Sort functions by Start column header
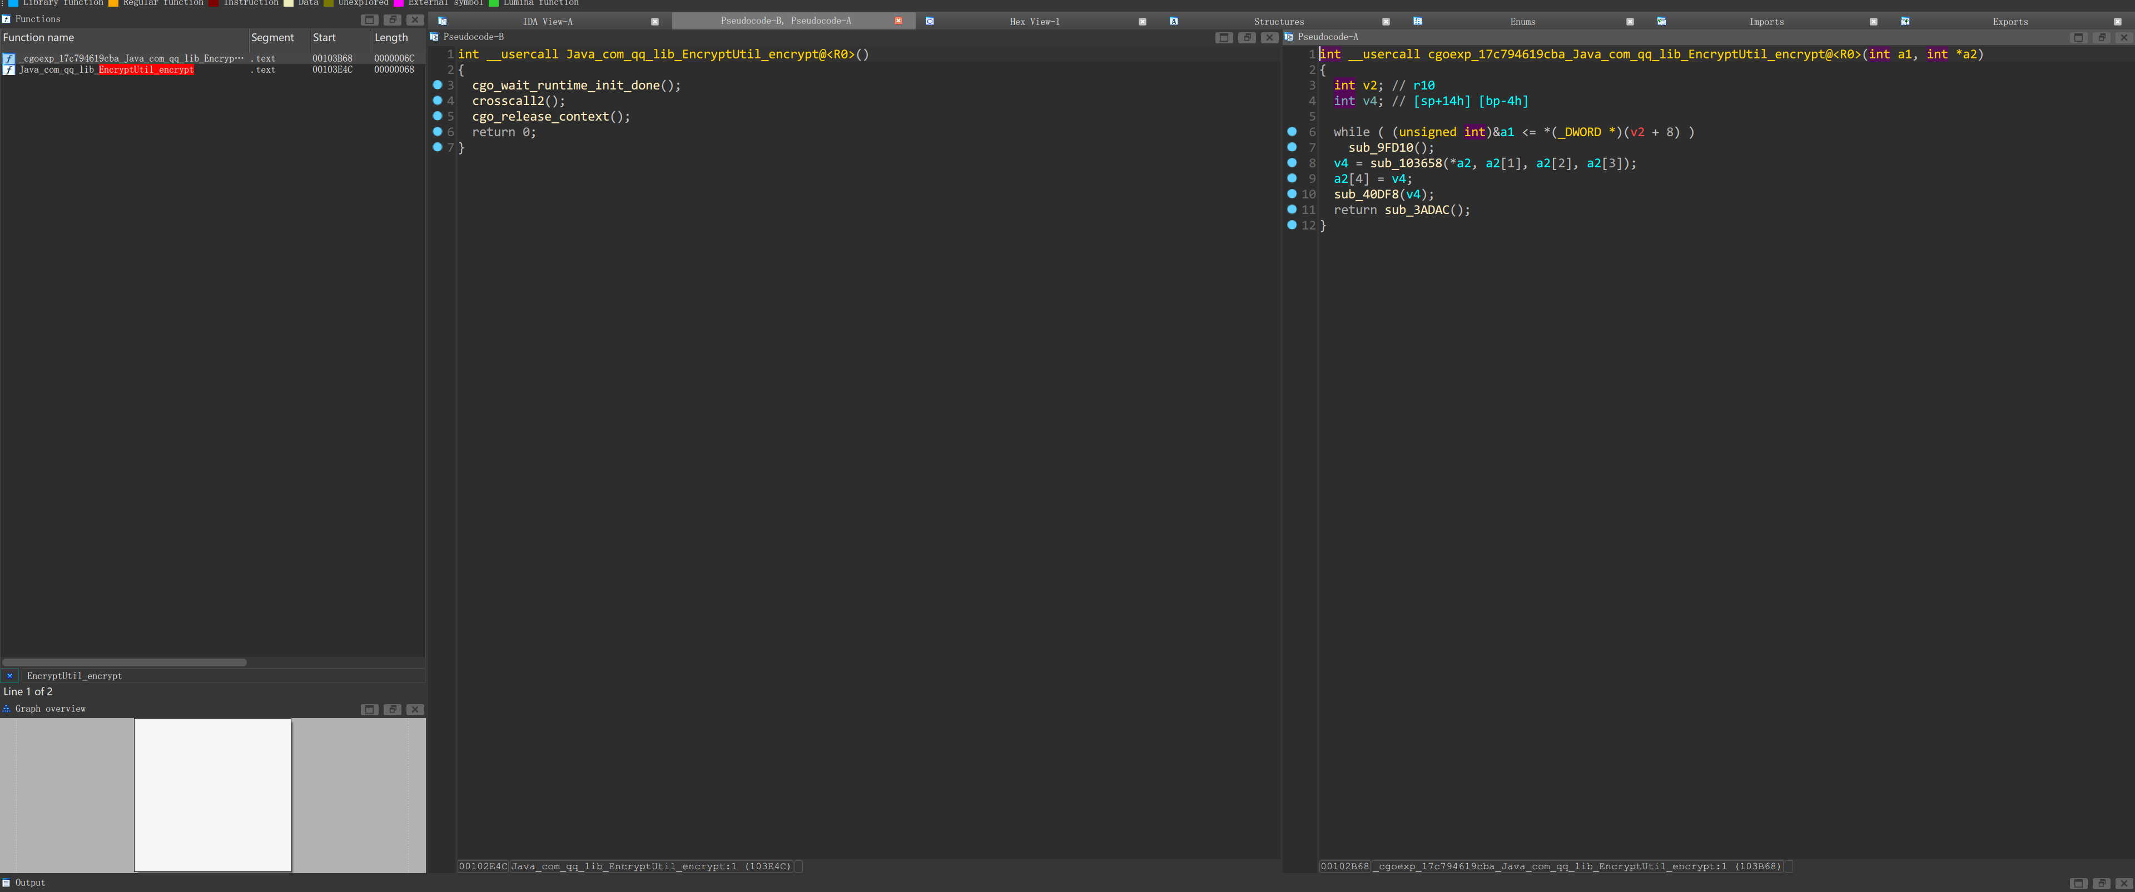 tap(324, 37)
